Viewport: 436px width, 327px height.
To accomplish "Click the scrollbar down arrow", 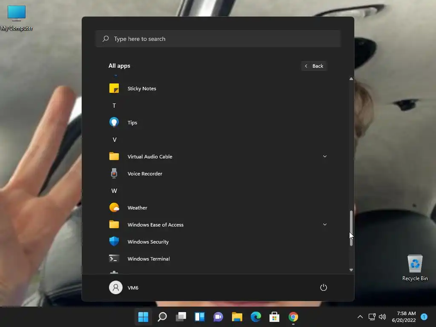I will point(351,270).
